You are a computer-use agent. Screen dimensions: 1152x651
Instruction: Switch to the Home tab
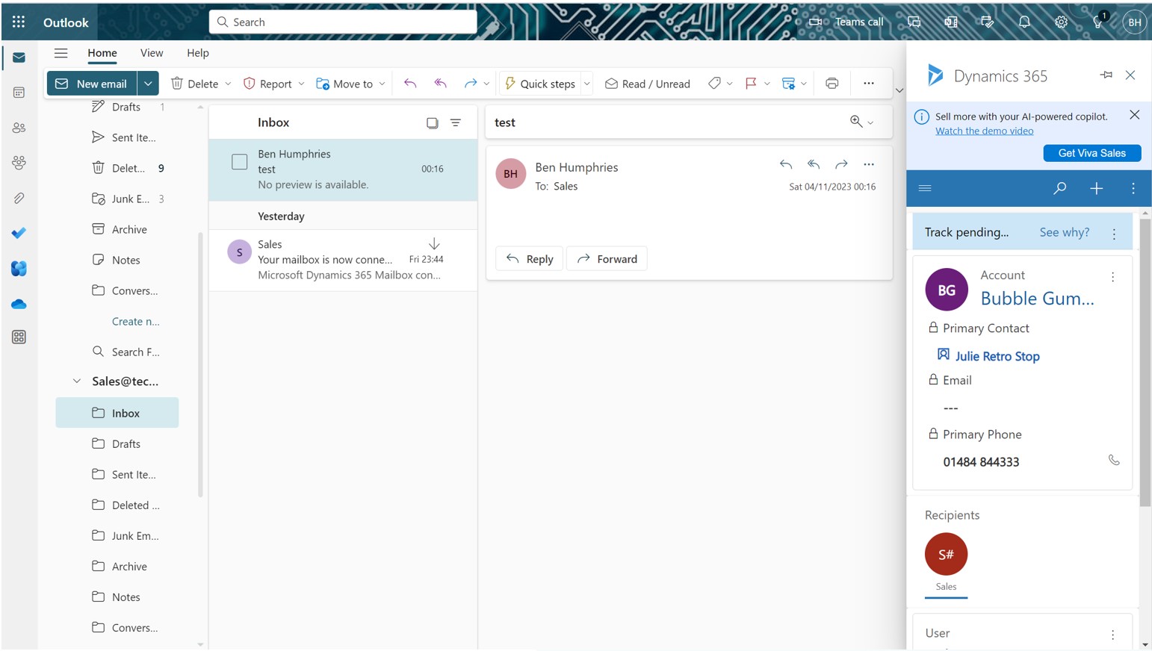tap(102, 53)
